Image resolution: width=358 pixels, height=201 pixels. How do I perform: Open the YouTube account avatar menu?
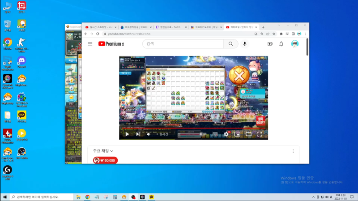[x=295, y=44]
